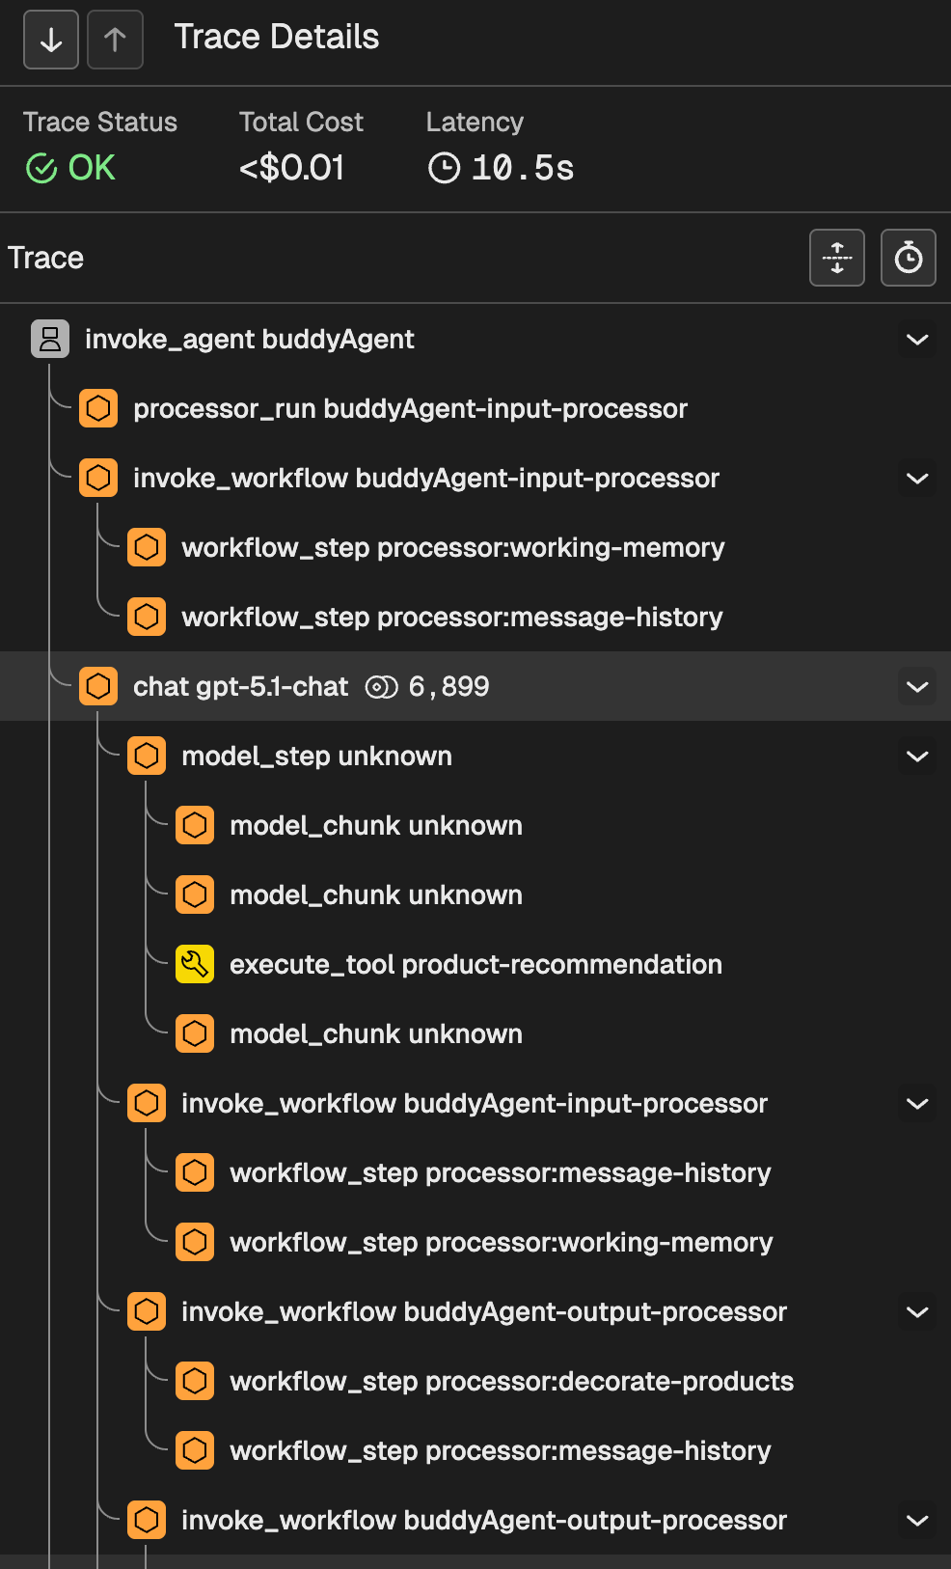Viewport: 951px width, 1569px height.
Task: Select the last model_chunk unknown span
Action: pos(376,1033)
